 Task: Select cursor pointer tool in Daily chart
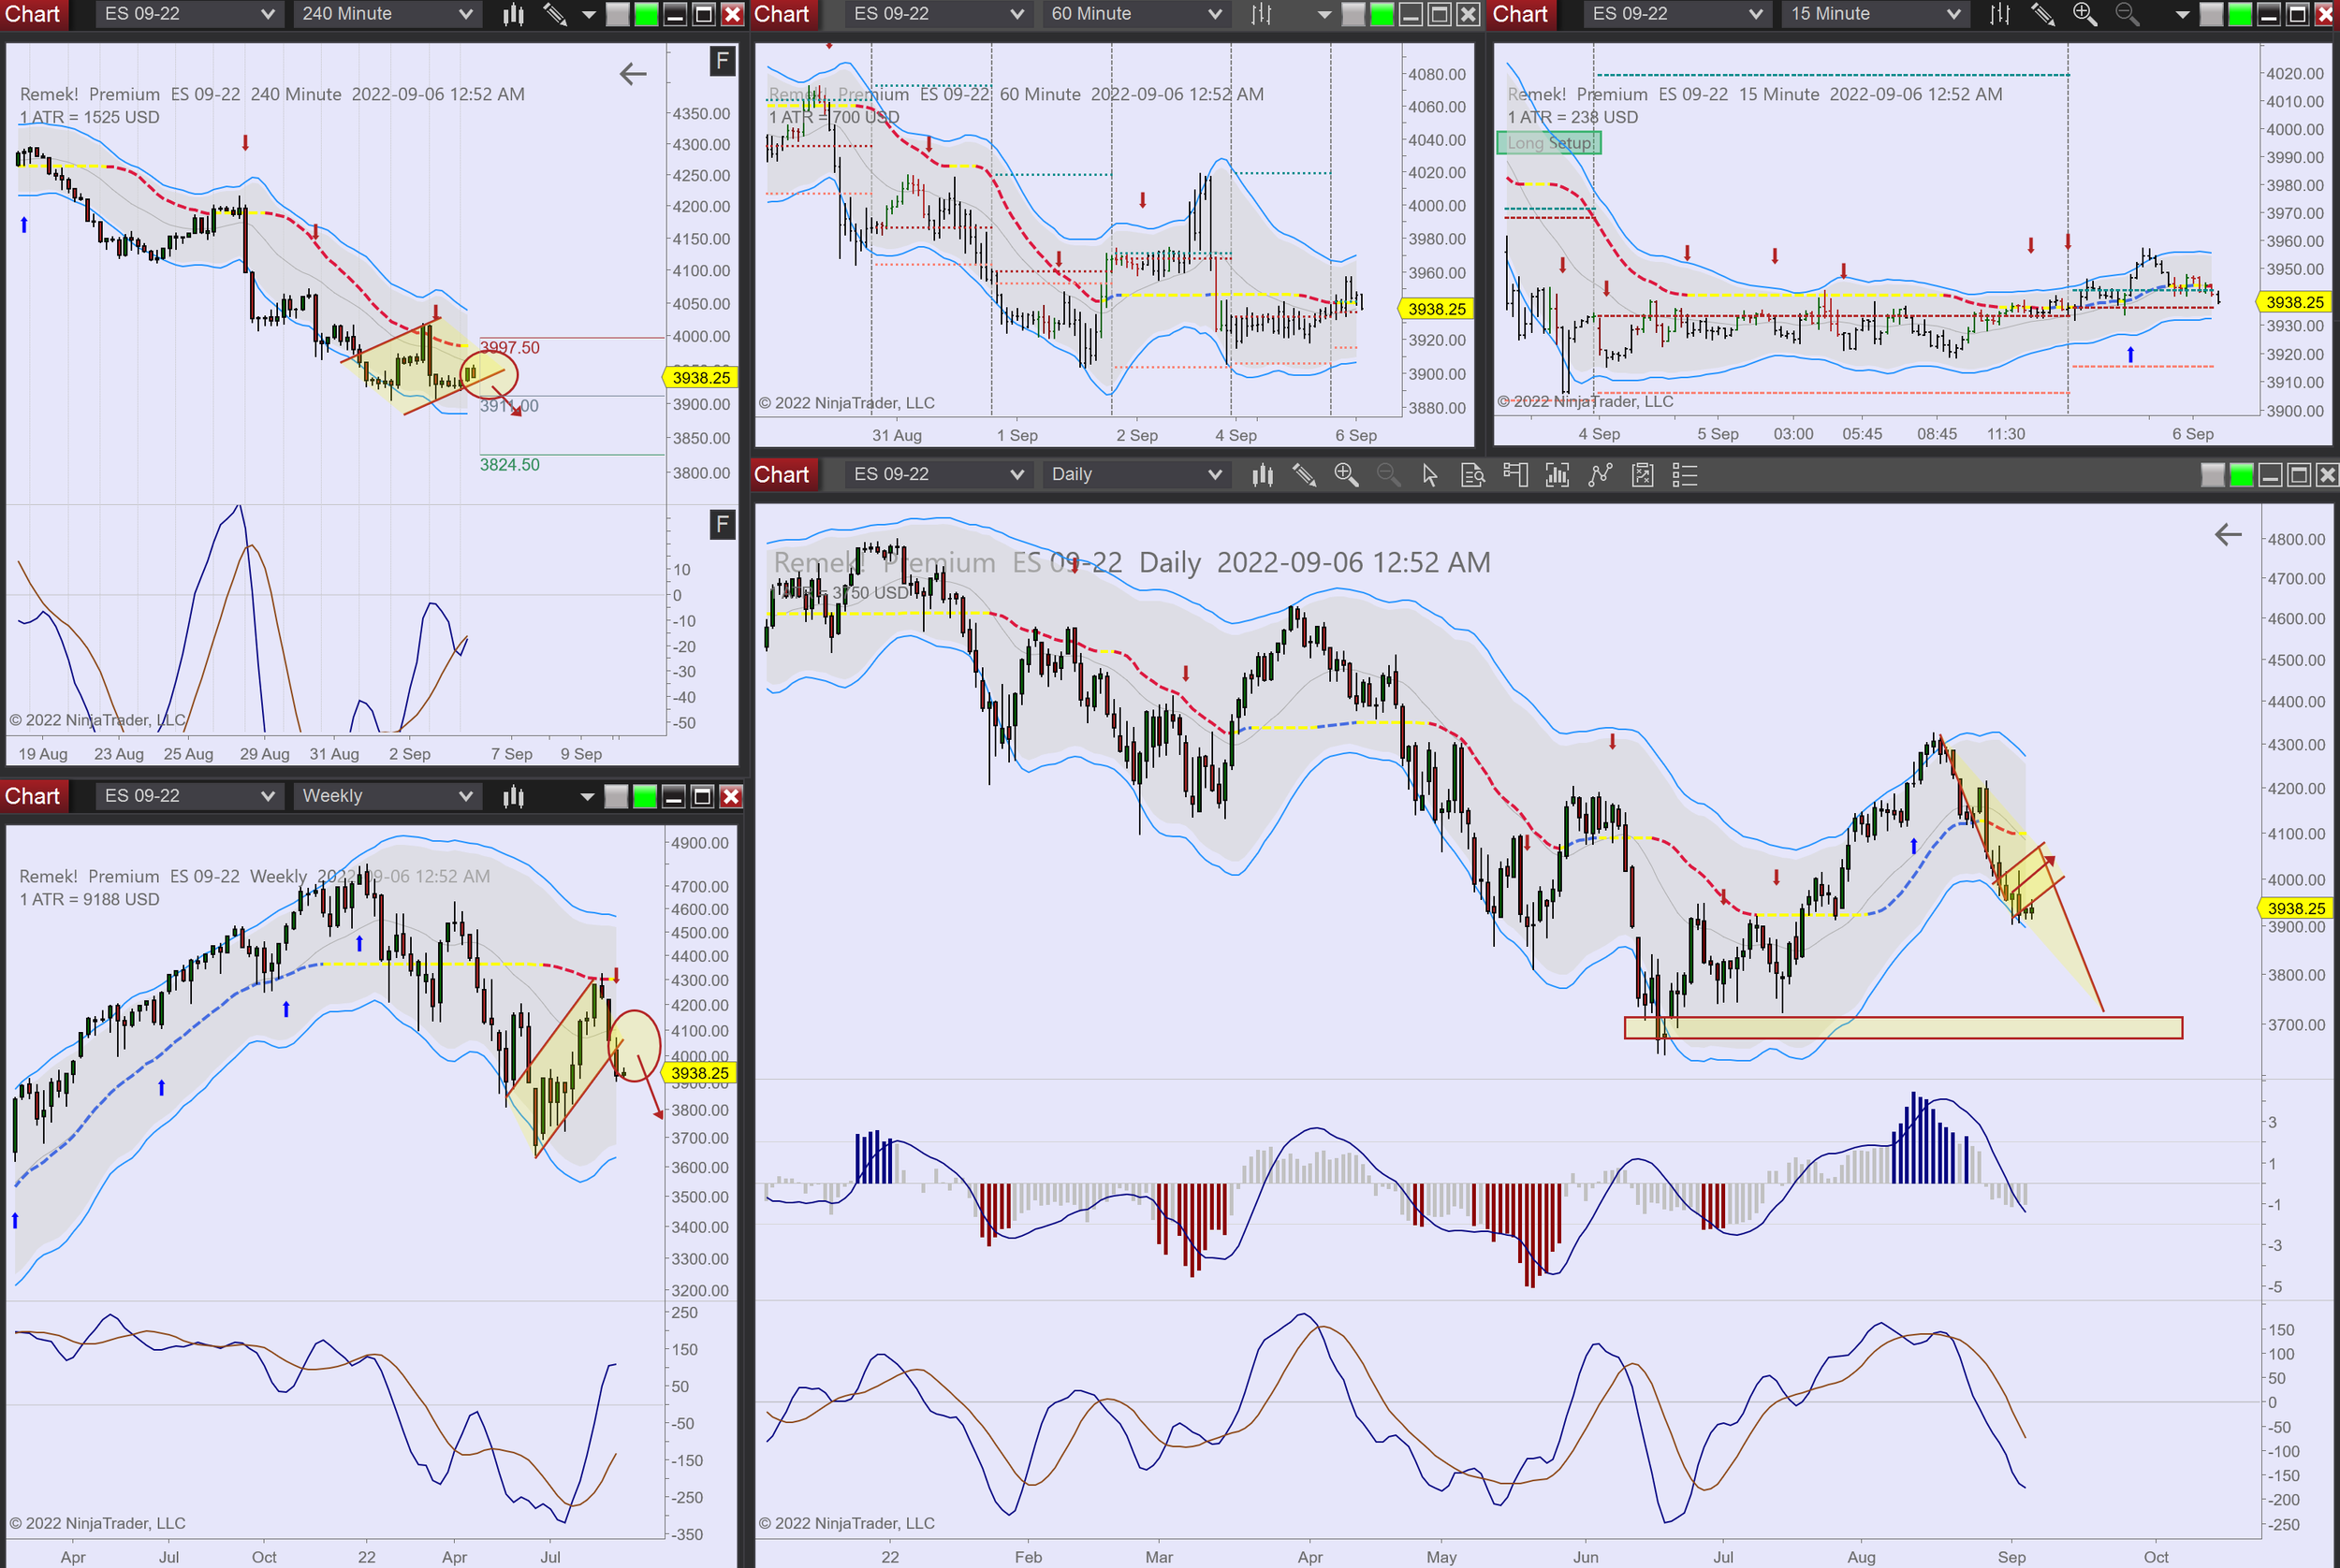[x=1429, y=475]
